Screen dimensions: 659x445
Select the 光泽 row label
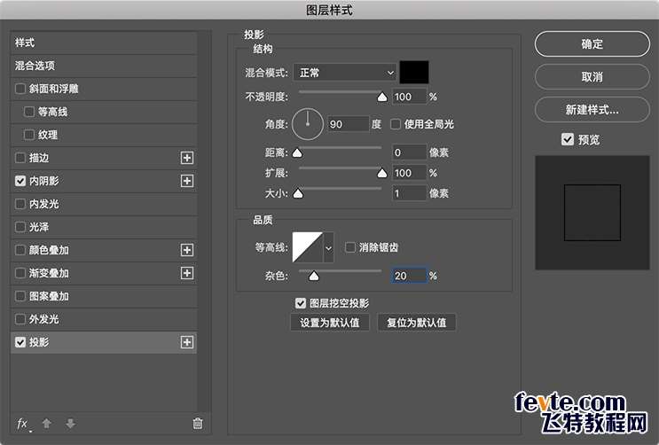coord(39,227)
